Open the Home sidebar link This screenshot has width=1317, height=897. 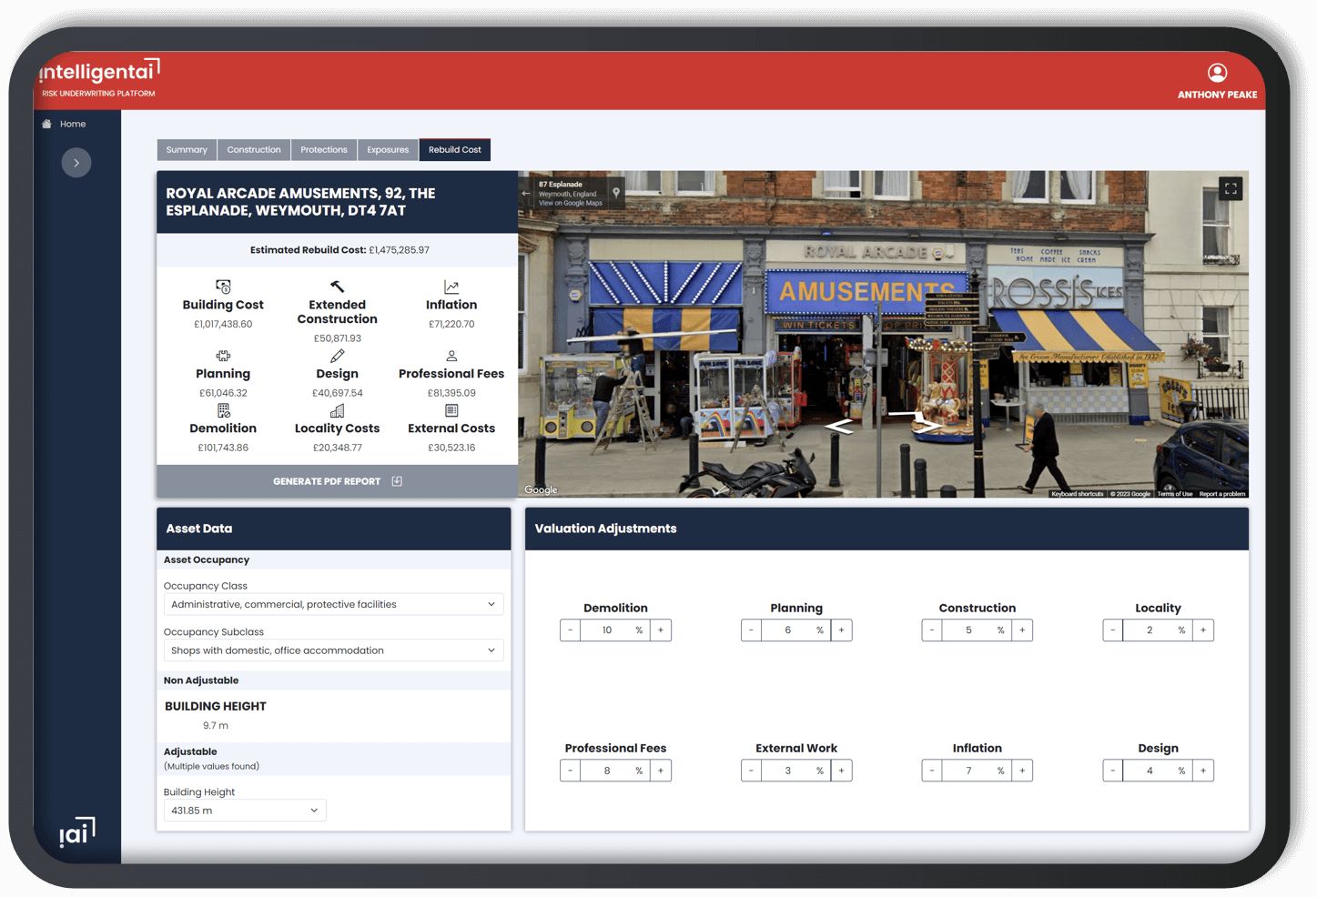(72, 124)
